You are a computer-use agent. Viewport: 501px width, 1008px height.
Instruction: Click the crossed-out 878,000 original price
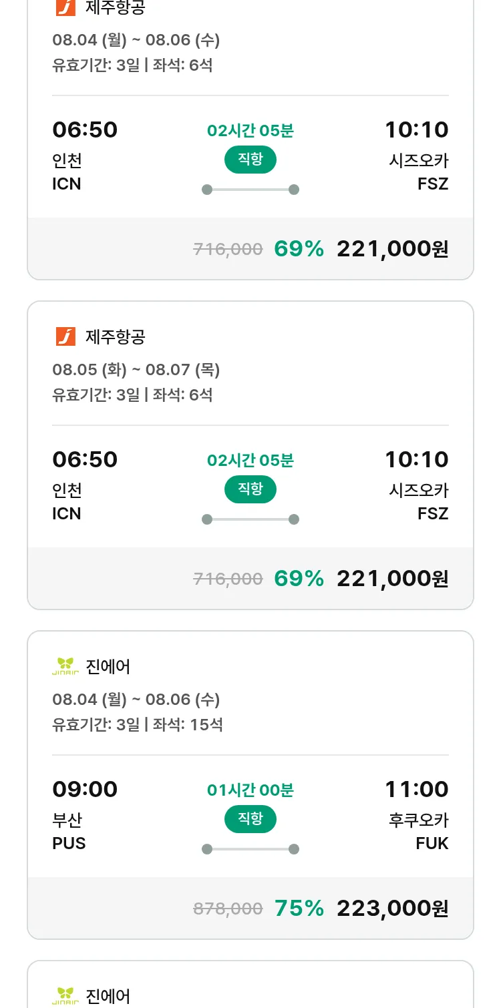(228, 909)
